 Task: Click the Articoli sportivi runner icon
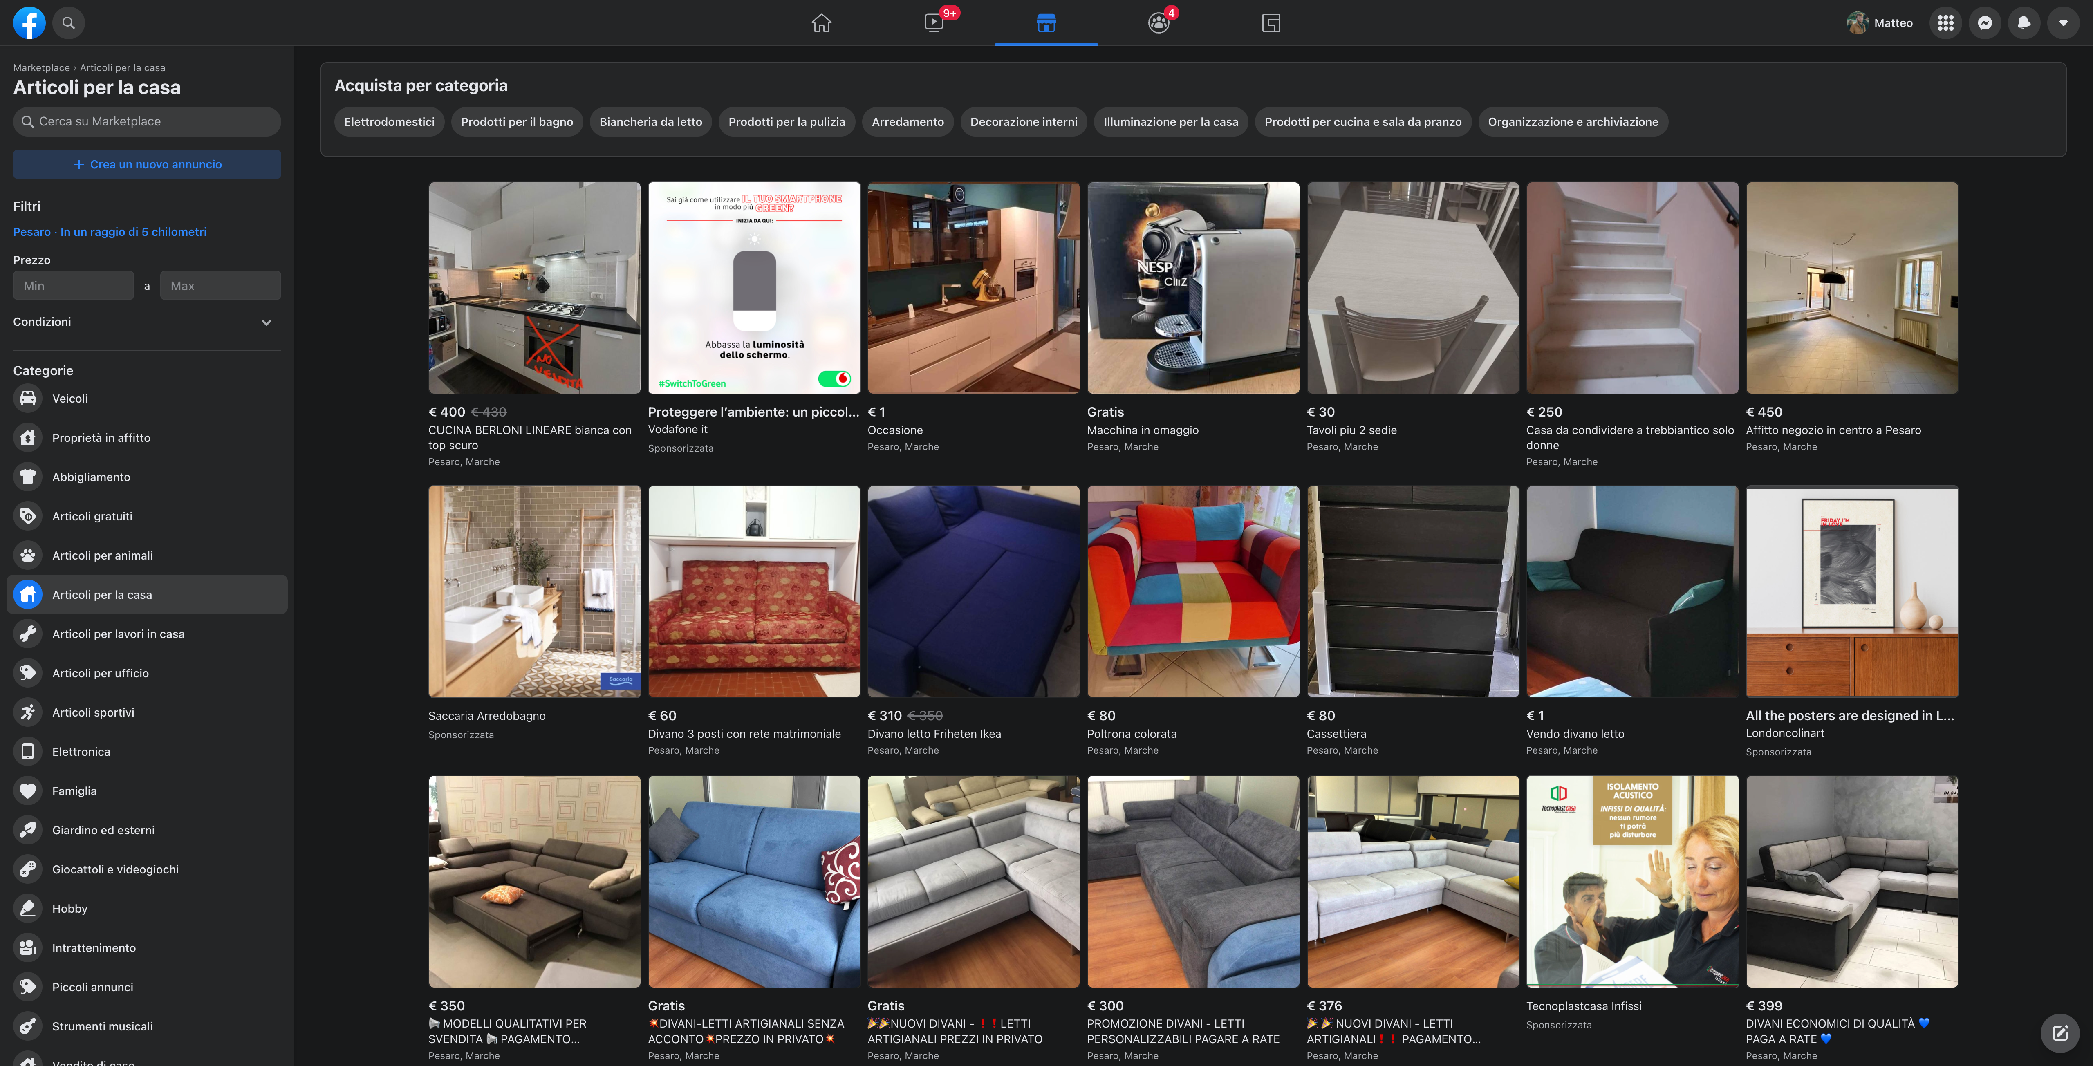click(28, 712)
